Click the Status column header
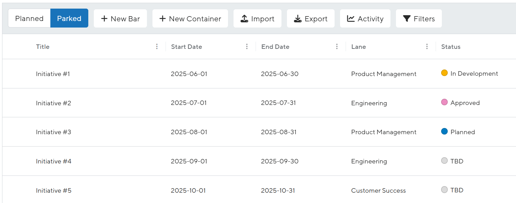 click(451, 47)
